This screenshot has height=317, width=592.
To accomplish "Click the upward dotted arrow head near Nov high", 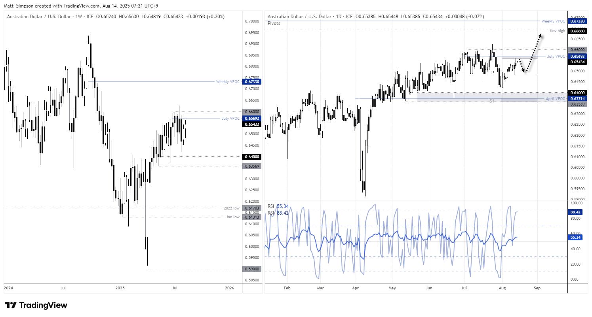I will [x=541, y=35].
